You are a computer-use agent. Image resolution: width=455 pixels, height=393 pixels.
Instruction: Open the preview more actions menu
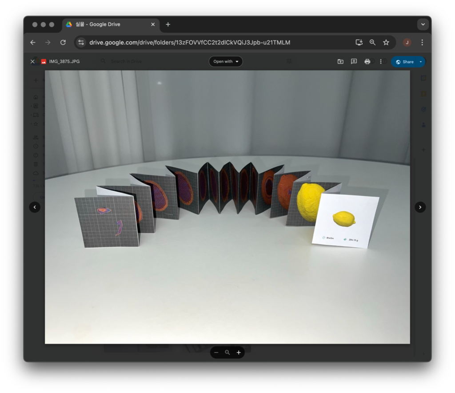(381, 62)
